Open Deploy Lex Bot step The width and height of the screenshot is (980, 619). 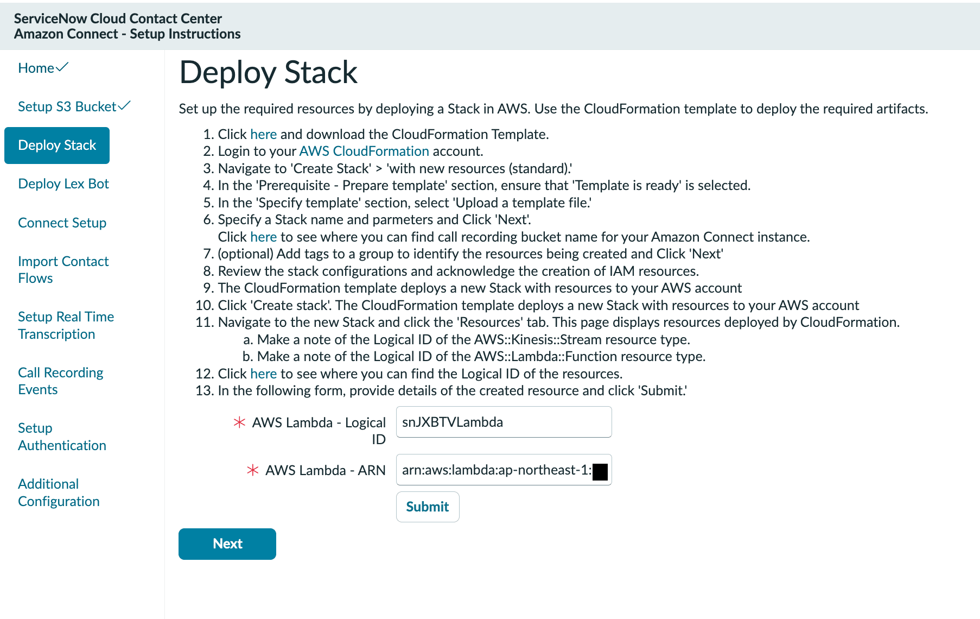coord(63,184)
